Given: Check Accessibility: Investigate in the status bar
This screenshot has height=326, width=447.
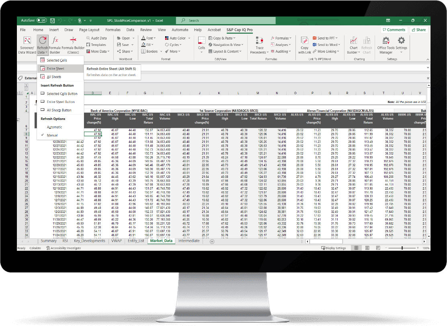Looking at the screenshot, I should point(64,248).
